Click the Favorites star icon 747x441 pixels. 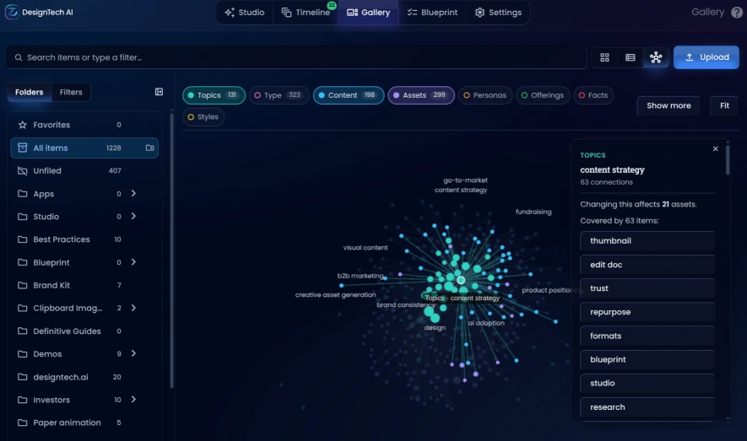point(23,125)
